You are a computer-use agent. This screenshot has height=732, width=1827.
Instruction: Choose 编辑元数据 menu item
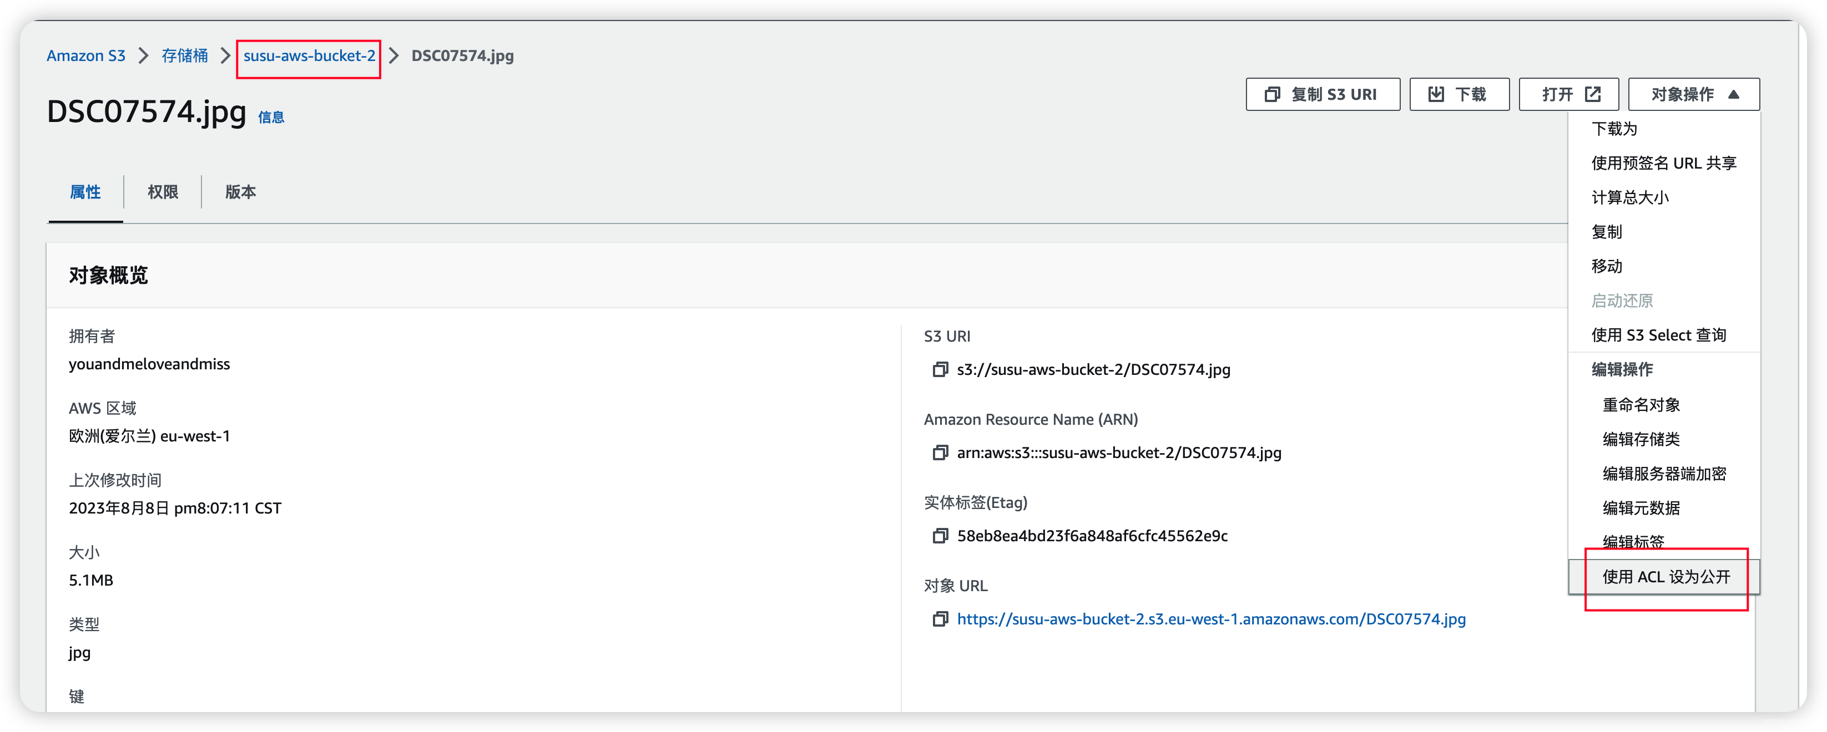pos(1664,507)
